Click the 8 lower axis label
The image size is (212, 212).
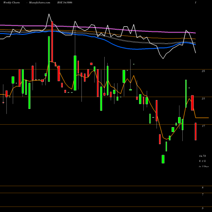pyautogui.click(x=203, y=188)
